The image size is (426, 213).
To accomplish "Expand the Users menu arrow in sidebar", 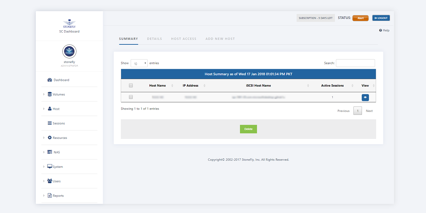I will (44, 181).
